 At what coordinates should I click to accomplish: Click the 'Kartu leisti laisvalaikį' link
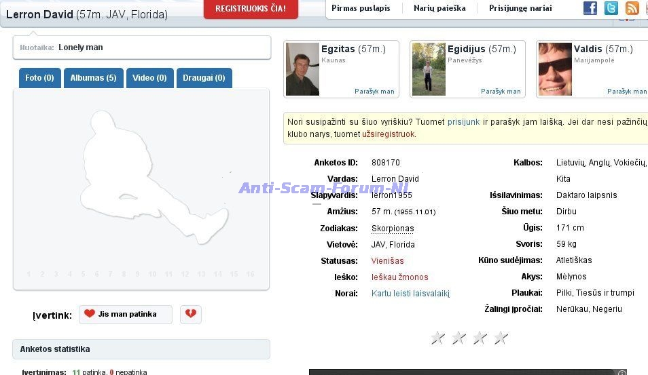pyautogui.click(x=410, y=294)
